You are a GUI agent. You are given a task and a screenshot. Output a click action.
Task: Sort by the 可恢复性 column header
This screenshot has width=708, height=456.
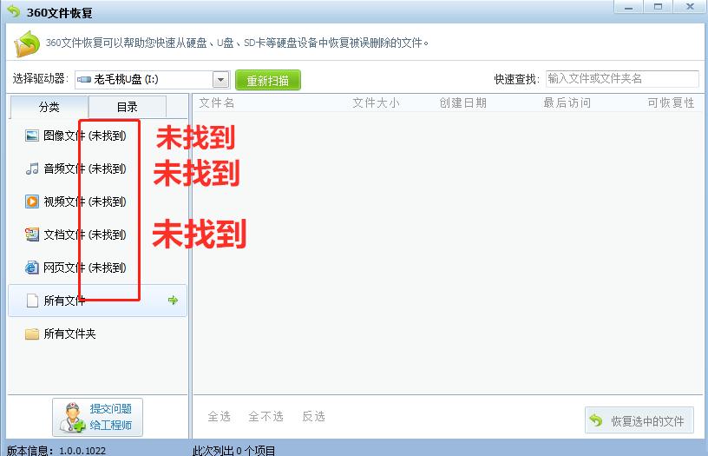tap(671, 103)
